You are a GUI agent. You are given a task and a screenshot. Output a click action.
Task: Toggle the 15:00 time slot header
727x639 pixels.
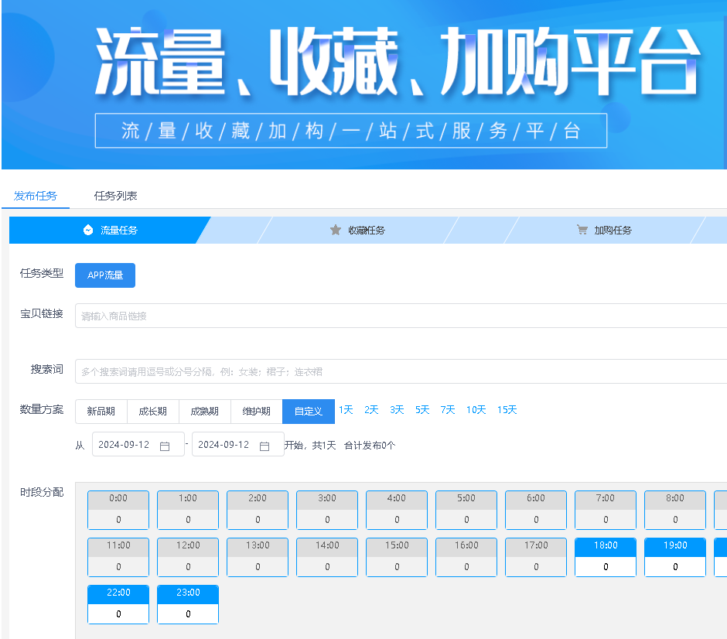397,546
